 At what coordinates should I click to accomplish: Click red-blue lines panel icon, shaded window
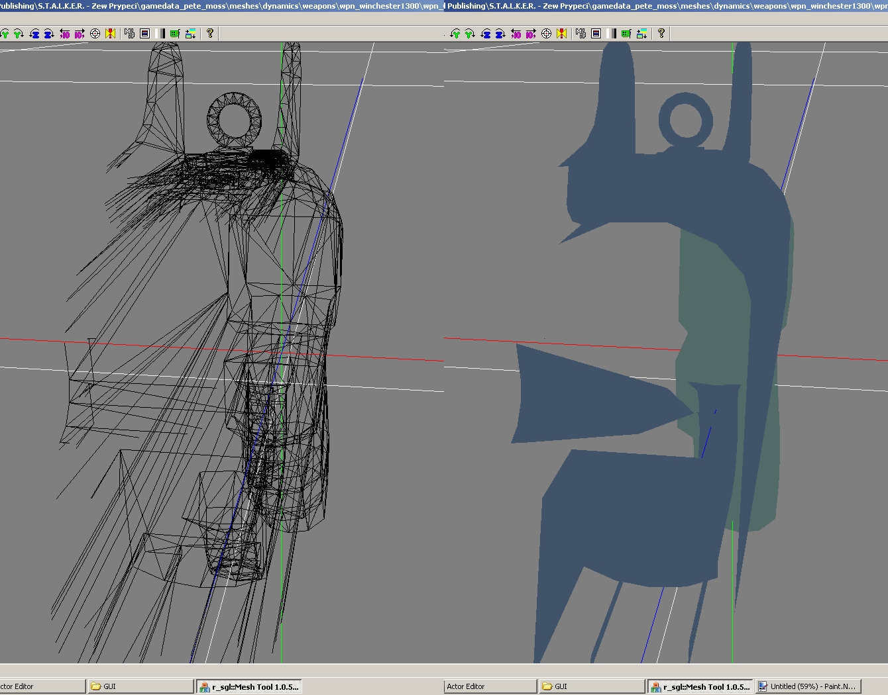point(596,34)
